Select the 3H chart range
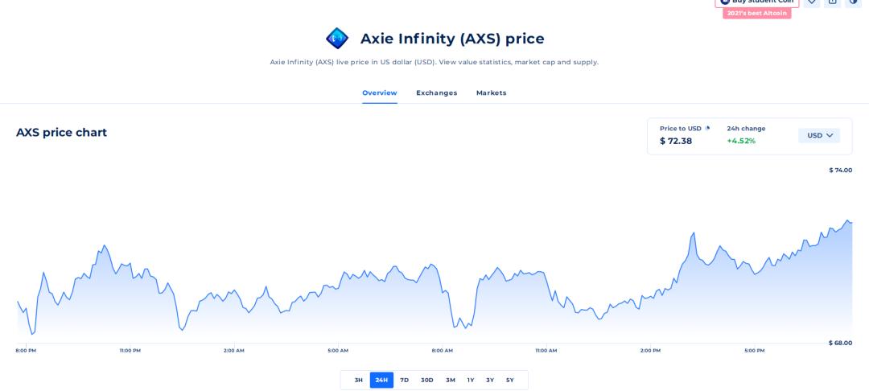869x391 pixels. pyautogui.click(x=359, y=380)
